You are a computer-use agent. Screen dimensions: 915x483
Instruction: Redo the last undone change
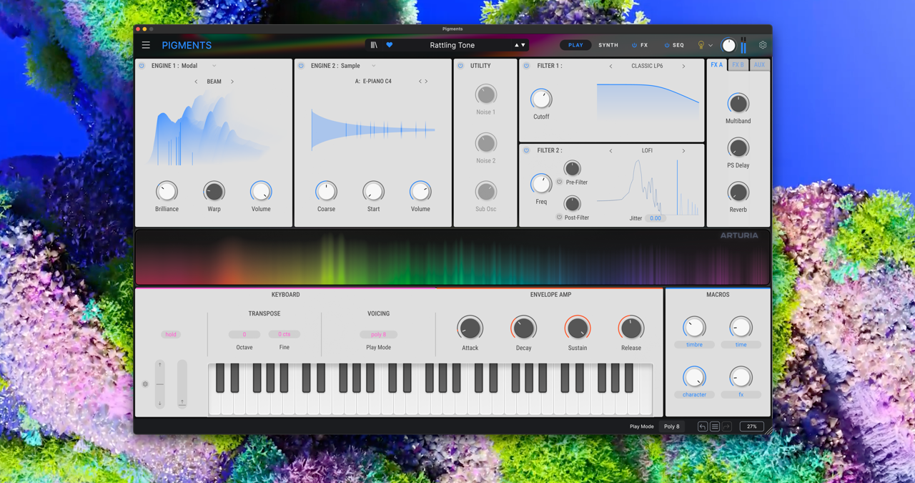[726, 426]
